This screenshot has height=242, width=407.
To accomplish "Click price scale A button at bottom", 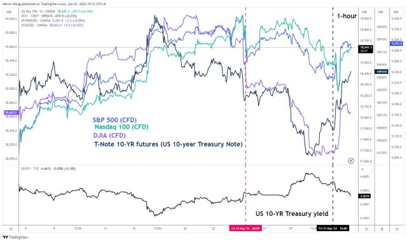I will 366,229.
